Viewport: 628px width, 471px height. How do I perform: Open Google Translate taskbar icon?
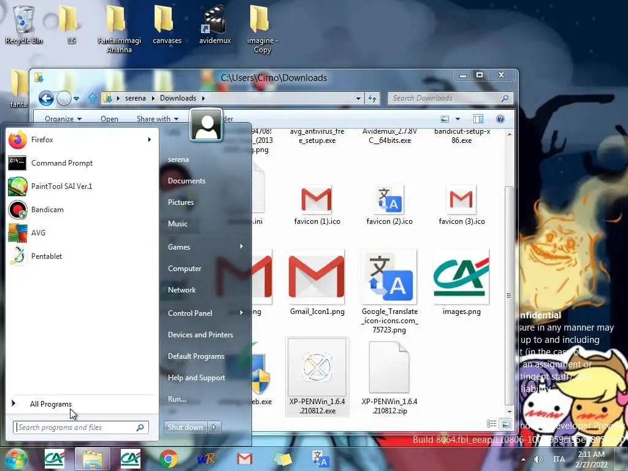click(x=320, y=459)
